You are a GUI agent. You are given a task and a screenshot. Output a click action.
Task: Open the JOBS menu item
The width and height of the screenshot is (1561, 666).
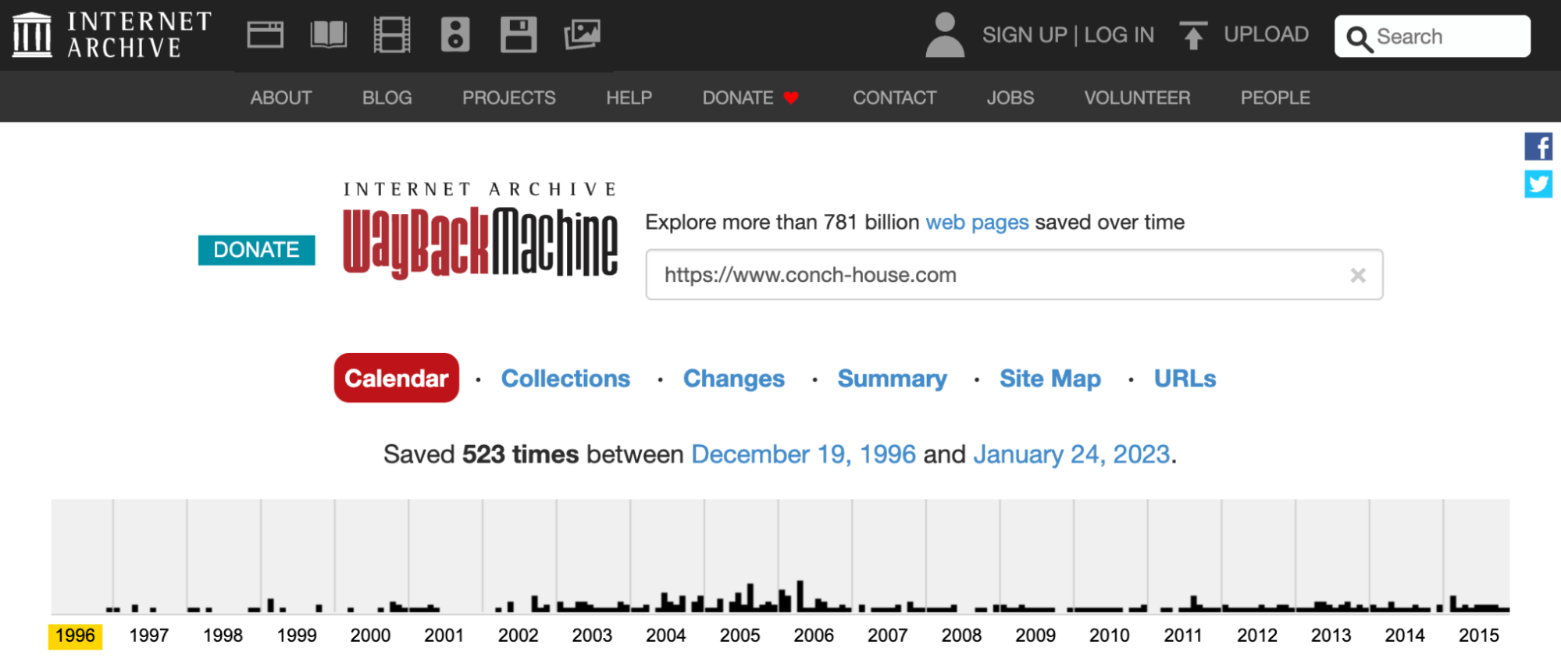1010,98
